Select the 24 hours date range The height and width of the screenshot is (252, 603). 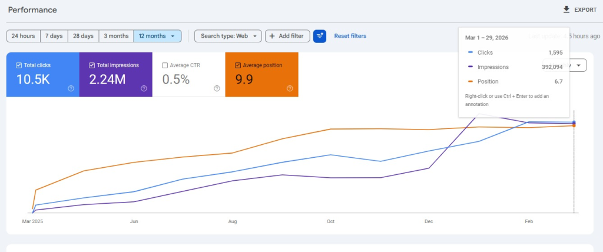(23, 36)
